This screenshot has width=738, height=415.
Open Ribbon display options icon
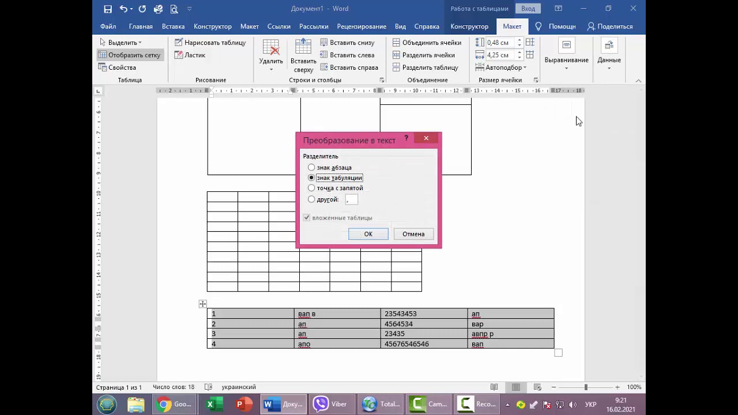(x=558, y=9)
